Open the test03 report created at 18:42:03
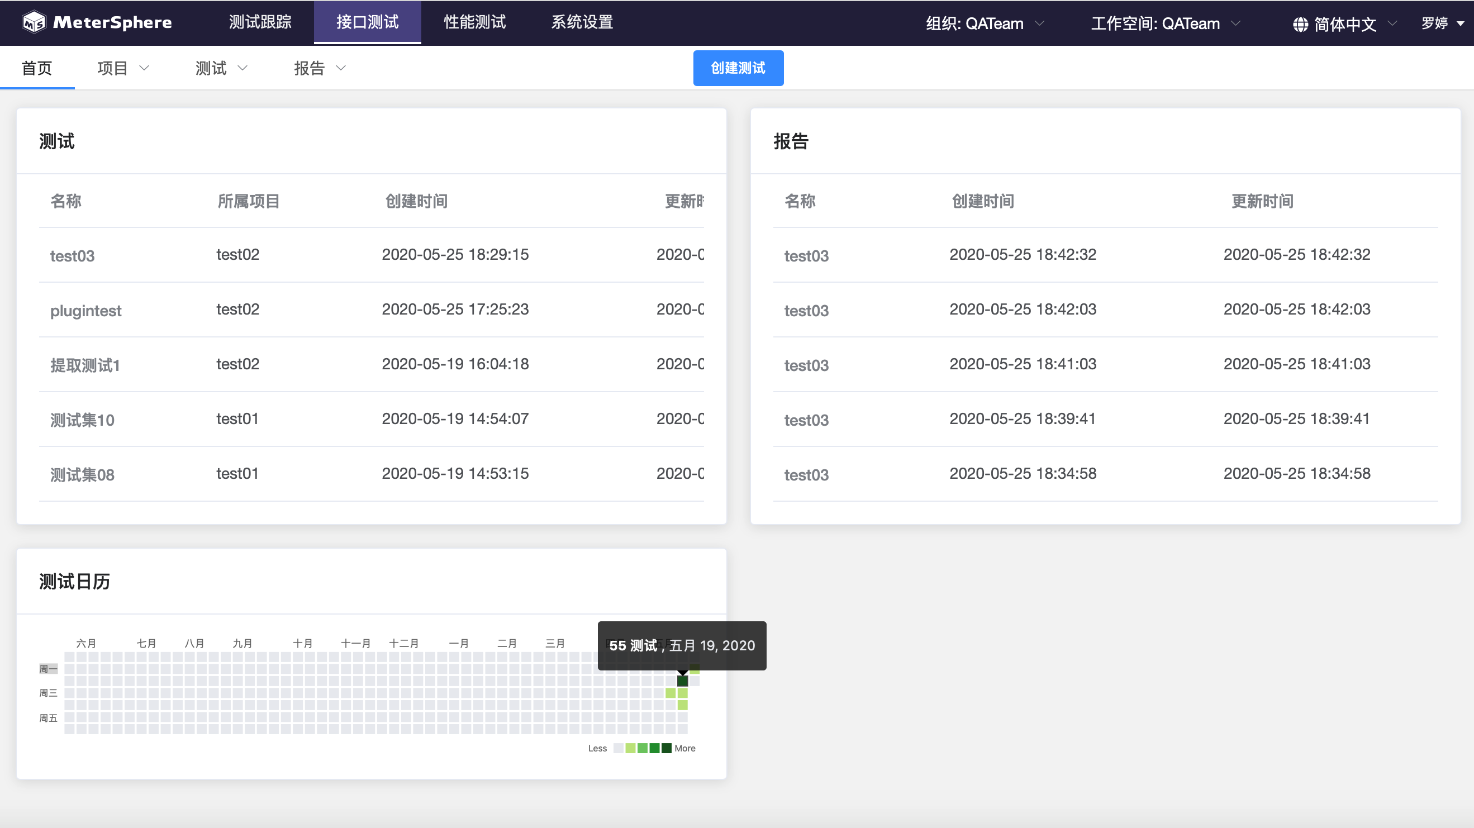This screenshot has height=828, width=1474. (x=806, y=311)
